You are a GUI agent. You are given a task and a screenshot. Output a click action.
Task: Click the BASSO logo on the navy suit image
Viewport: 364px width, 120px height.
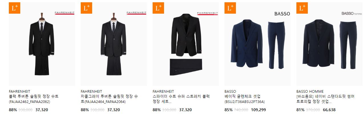(x=282, y=14)
